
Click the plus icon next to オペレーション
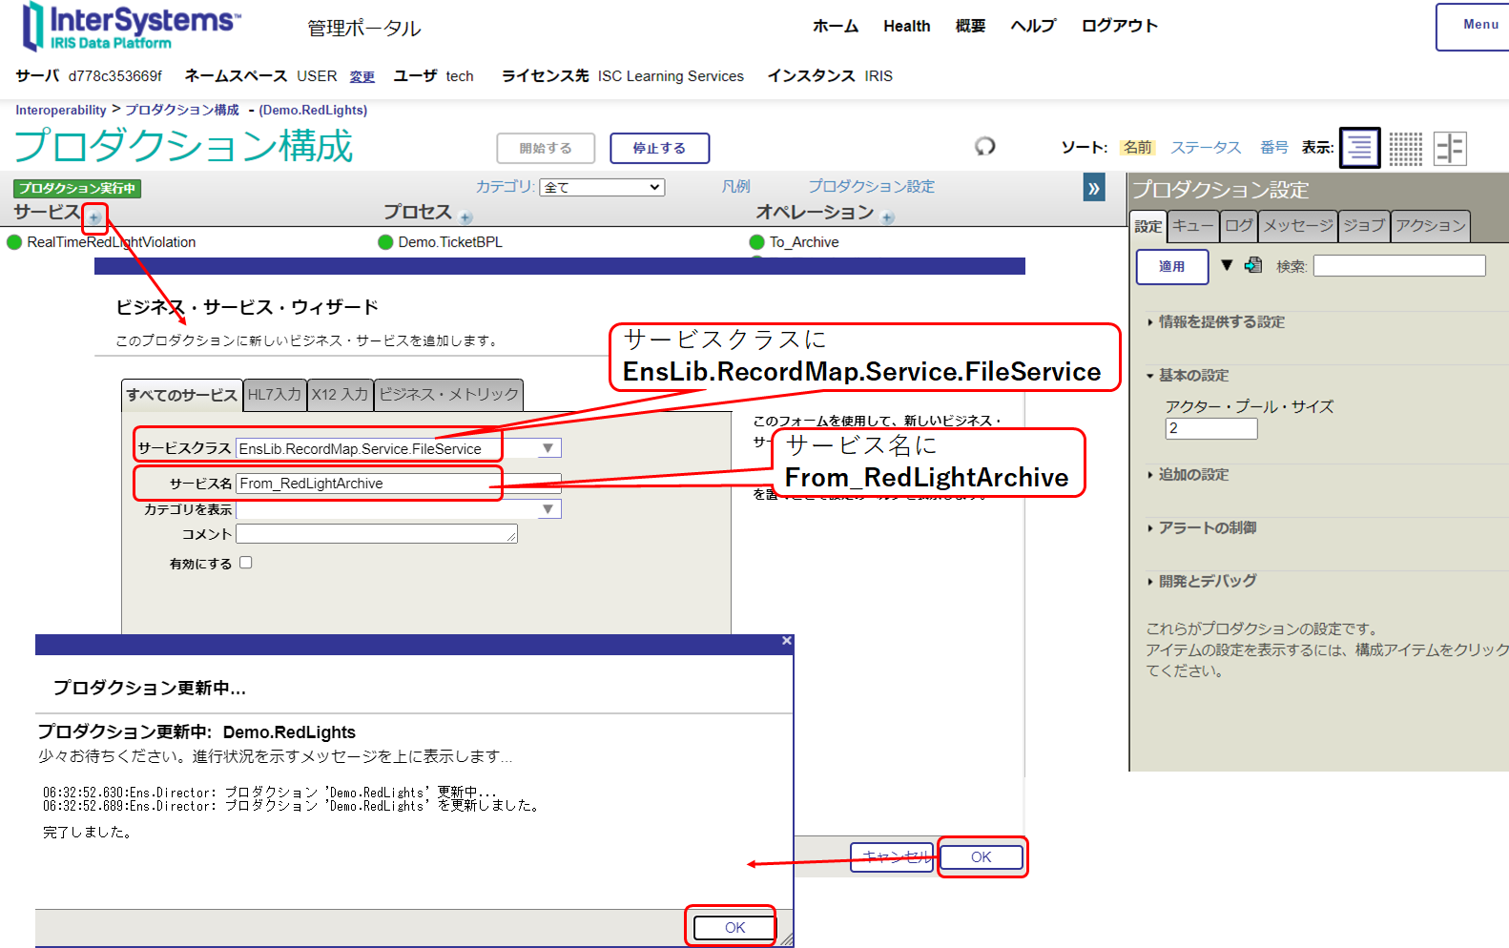[887, 217]
